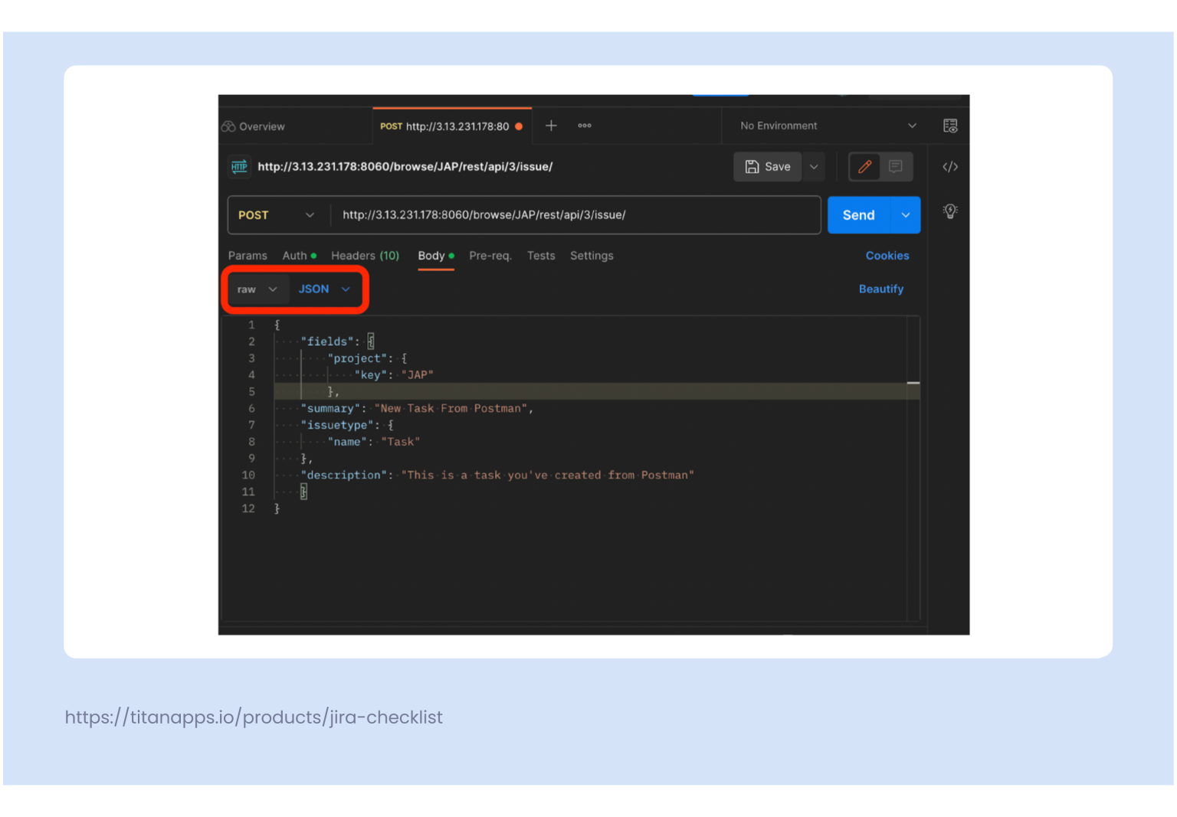Open the environment quick look icon
1177x817 pixels.
(x=950, y=126)
